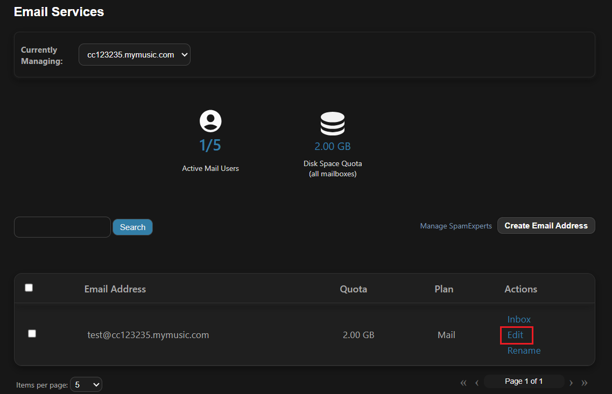Image resolution: width=612 pixels, height=394 pixels.
Task: Click the Quota column header
Action: click(353, 289)
